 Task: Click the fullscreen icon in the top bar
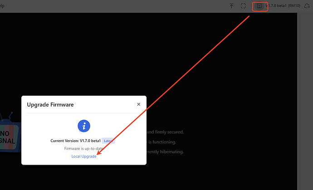tap(243, 6)
